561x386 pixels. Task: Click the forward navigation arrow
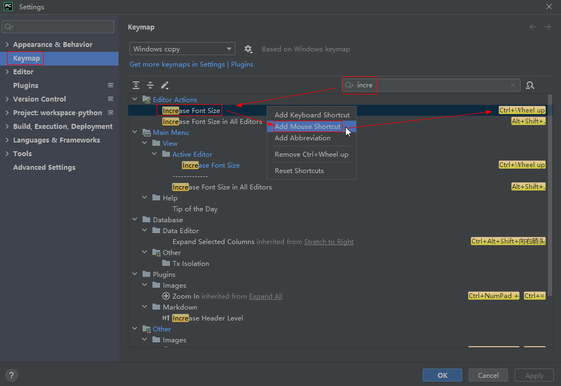tap(547, 27)
